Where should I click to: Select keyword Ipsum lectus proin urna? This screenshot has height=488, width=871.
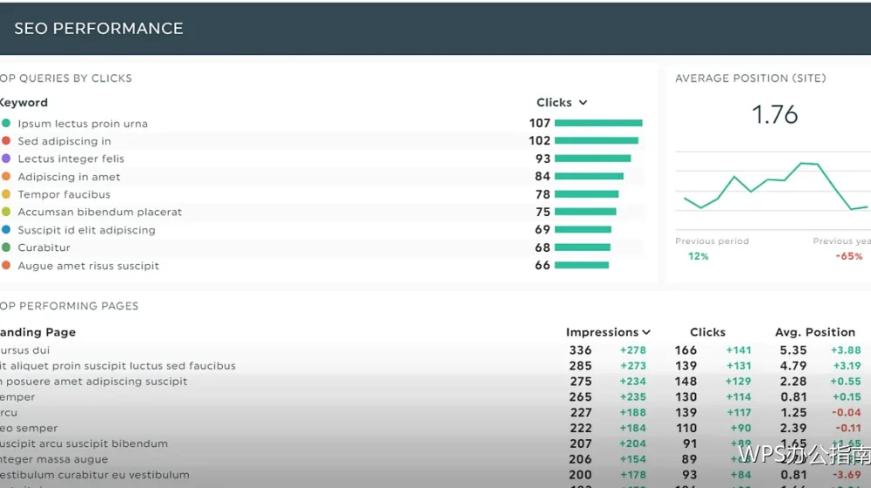click(x=83, y=124)
